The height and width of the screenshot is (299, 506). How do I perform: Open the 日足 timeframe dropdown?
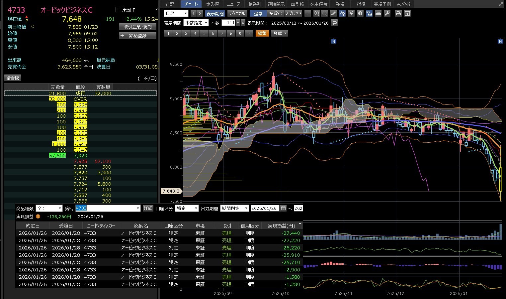point(176,13)
